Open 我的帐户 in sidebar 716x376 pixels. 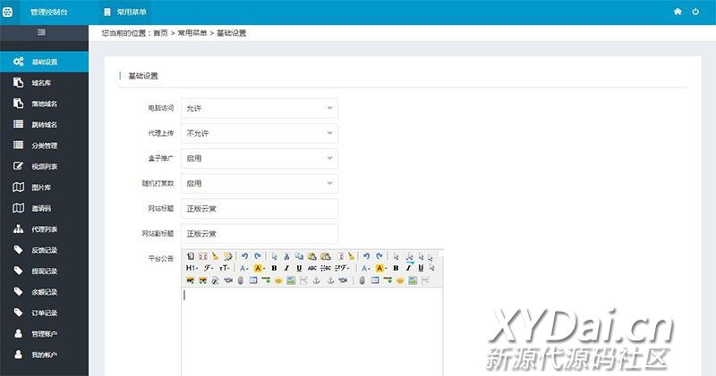[44, 355]
